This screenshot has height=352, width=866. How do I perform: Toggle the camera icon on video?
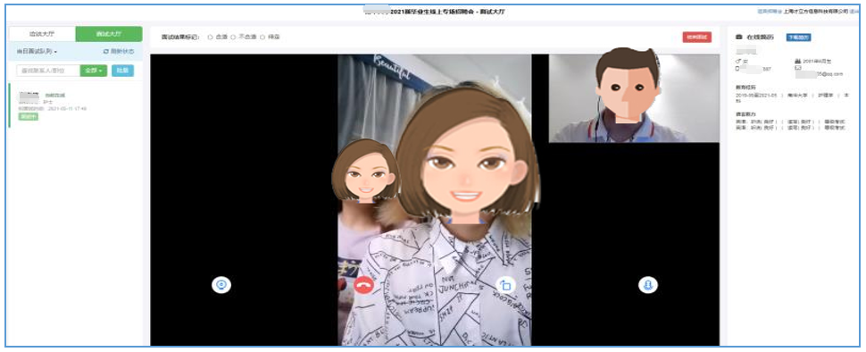tap(221, 285)
